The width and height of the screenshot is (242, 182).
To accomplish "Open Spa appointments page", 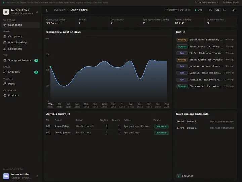I will click(21, 60).
